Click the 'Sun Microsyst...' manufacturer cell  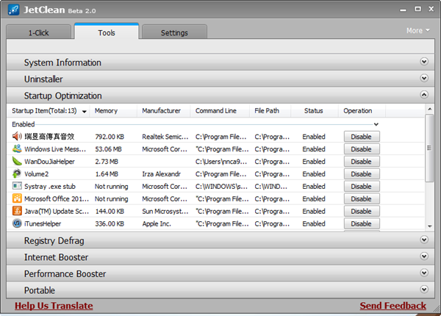click(x=165, y=211)
